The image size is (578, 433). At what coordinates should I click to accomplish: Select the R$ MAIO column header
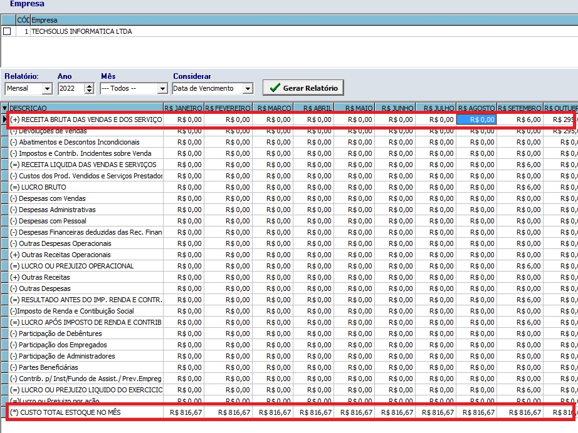355,108
